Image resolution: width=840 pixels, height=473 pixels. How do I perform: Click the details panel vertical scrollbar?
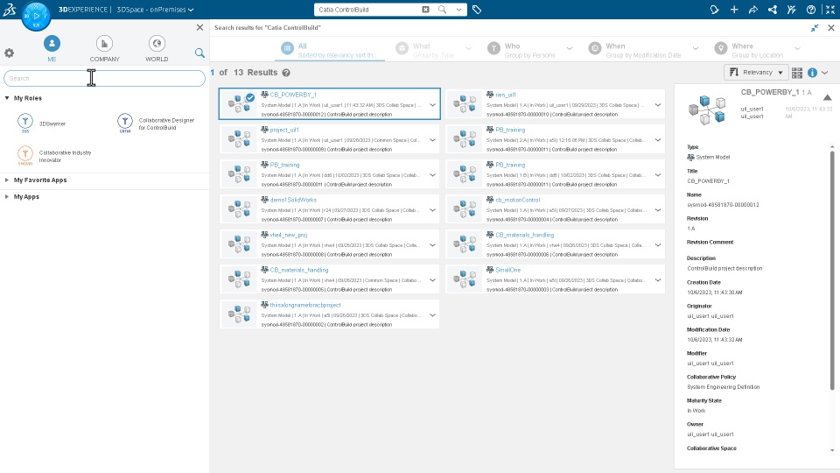pyautogui.click(x=832, y=271)
